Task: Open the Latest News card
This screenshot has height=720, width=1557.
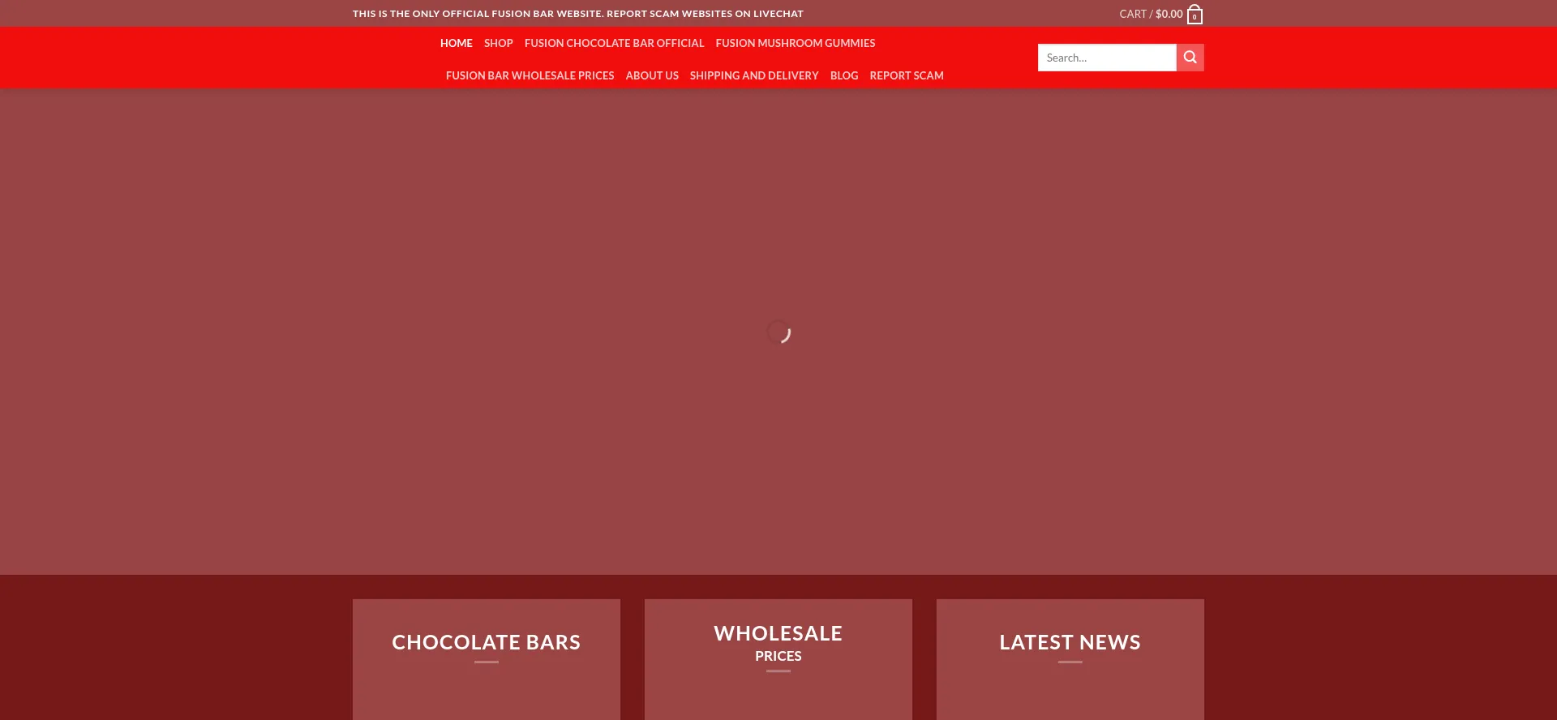Action: click(x=1070, y=659)
